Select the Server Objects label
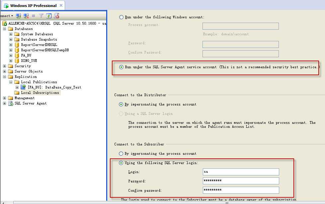This screenshot has height=204, width=325. click(x=29, y=72)
